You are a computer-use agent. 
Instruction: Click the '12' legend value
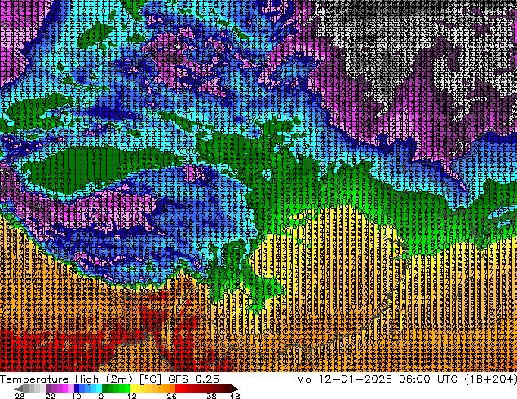pos(132,396)
